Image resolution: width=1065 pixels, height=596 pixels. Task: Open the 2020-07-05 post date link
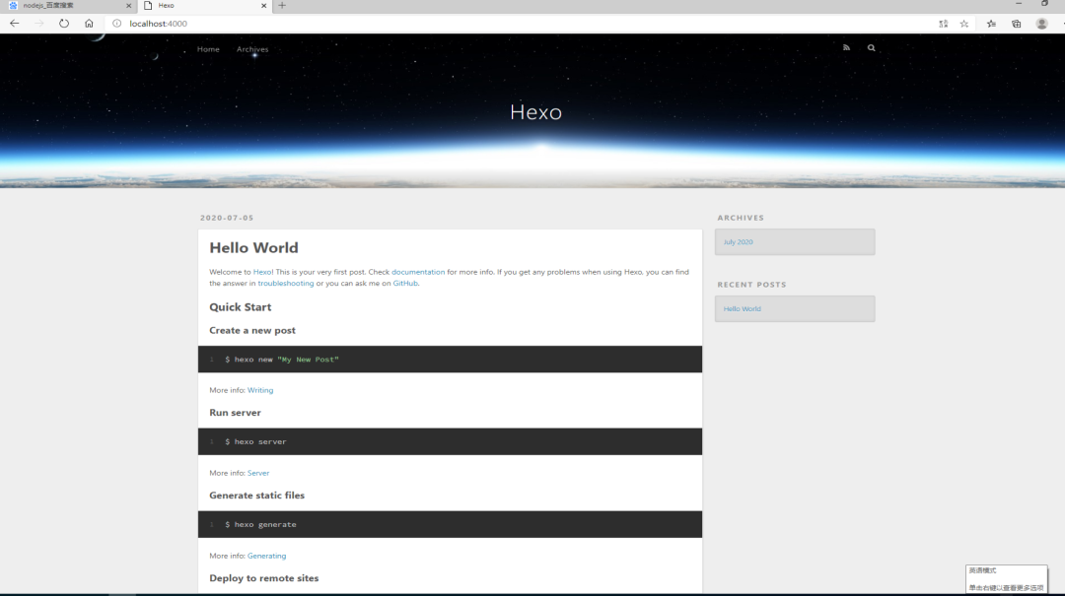226,218
